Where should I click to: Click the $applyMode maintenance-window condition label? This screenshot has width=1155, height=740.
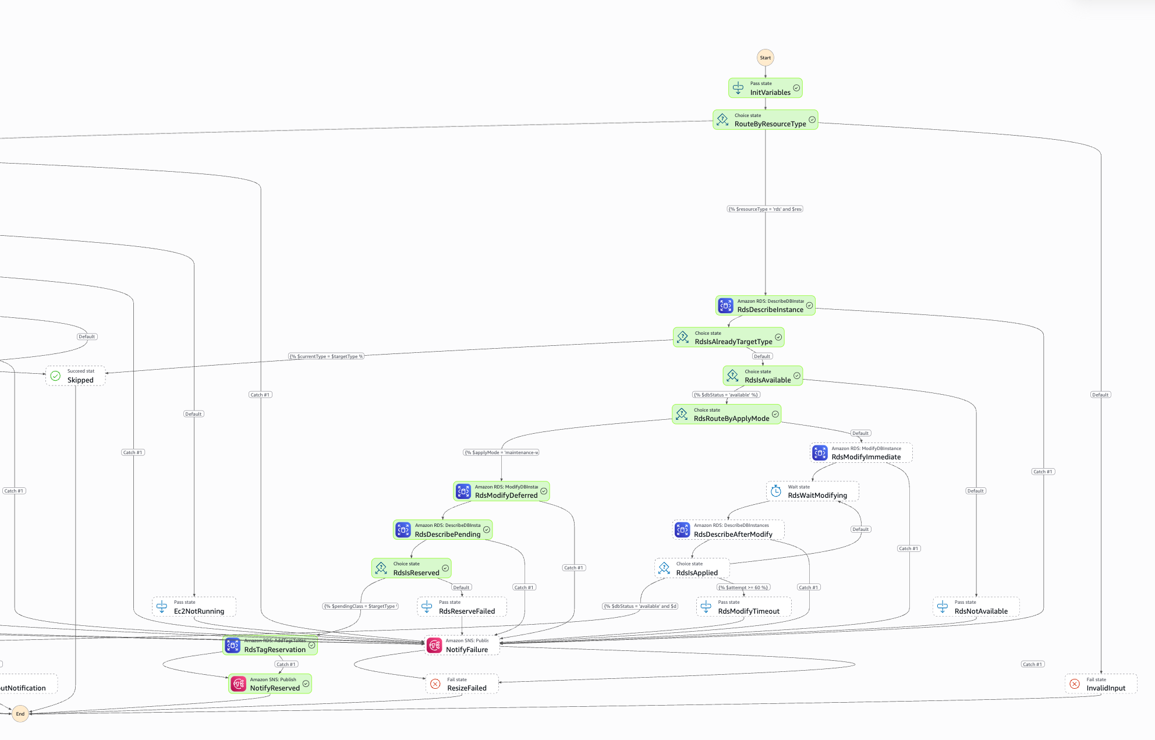(x=501, y=452)
